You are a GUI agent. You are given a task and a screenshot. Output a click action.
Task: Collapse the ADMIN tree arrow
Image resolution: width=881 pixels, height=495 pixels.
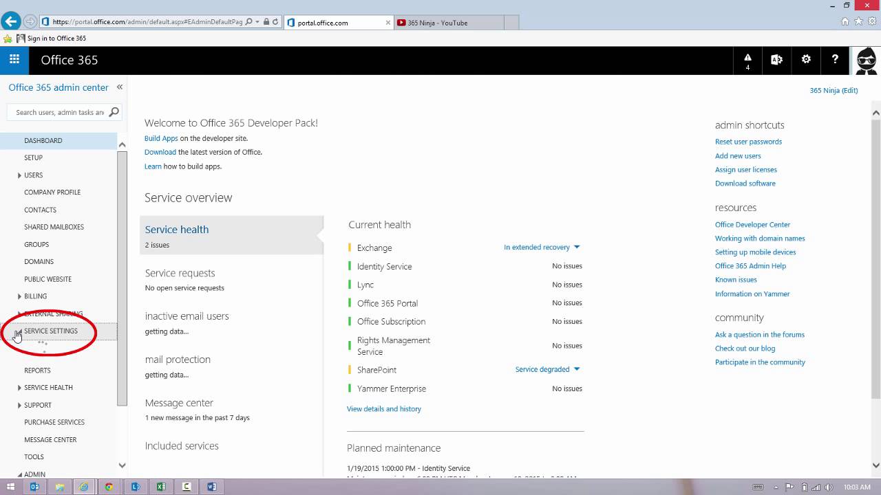pyautogui.click(x=19, y=474)
